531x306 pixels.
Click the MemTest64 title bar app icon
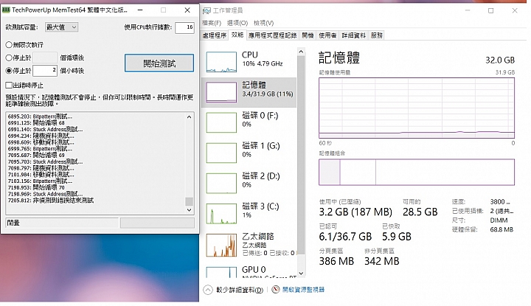(x=6, y=10)
